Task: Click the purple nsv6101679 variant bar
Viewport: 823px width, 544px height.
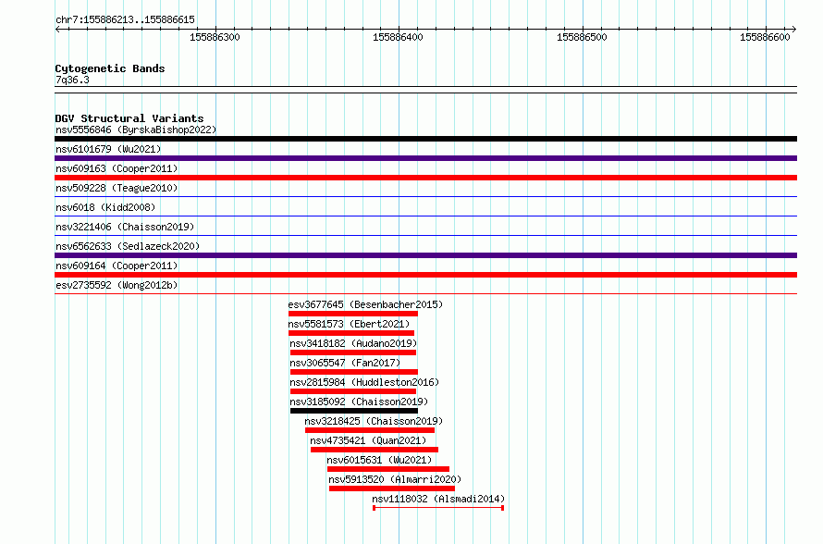Action: 425,158
